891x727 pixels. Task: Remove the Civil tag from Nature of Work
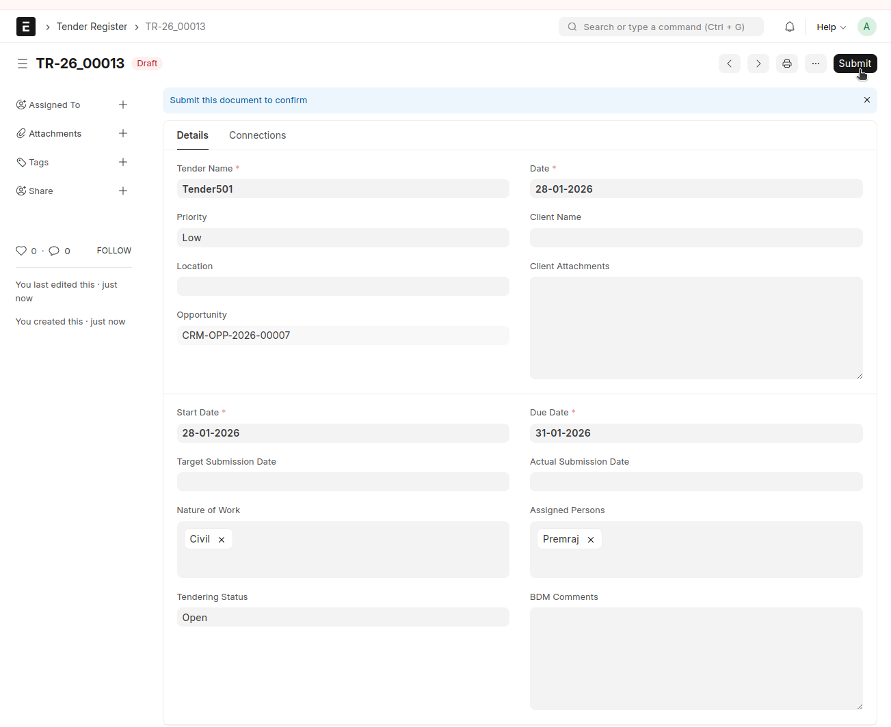222,540
